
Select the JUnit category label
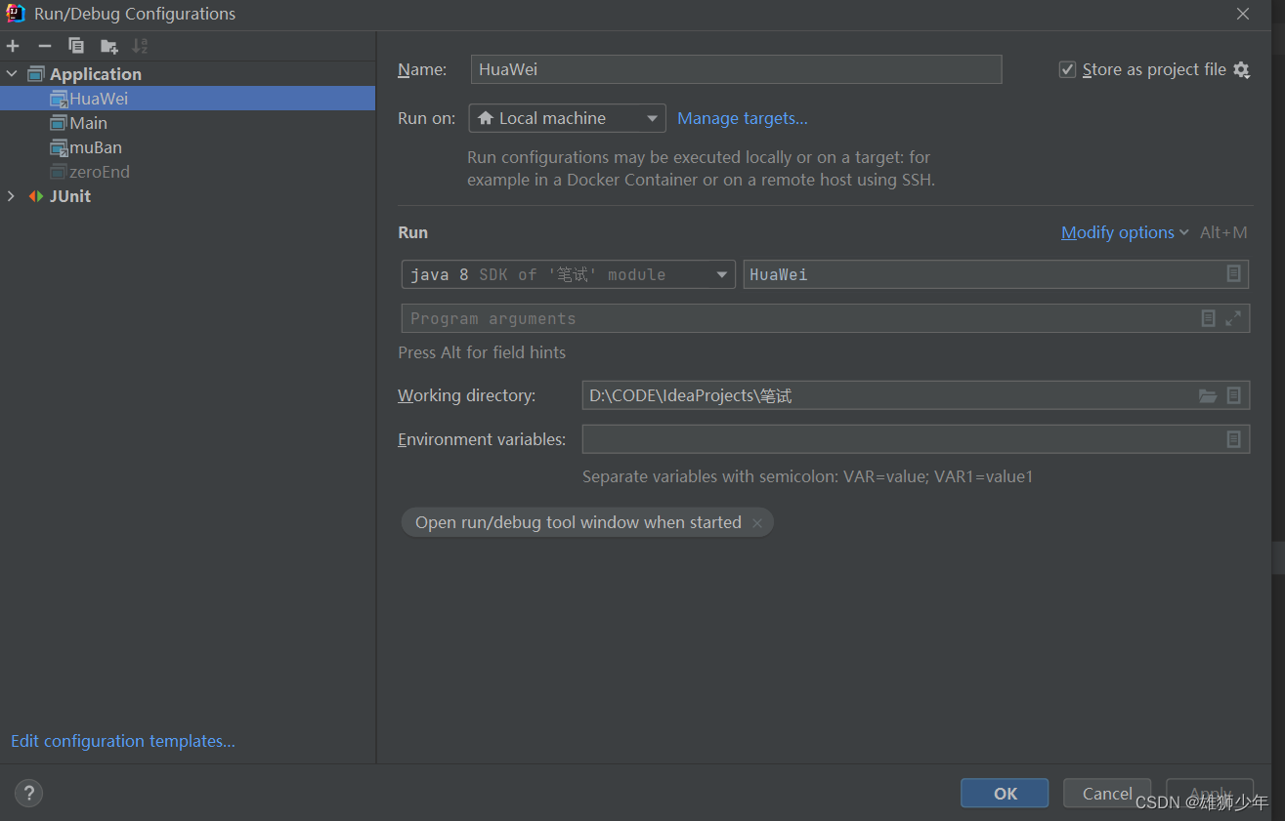tap(70, 196)
